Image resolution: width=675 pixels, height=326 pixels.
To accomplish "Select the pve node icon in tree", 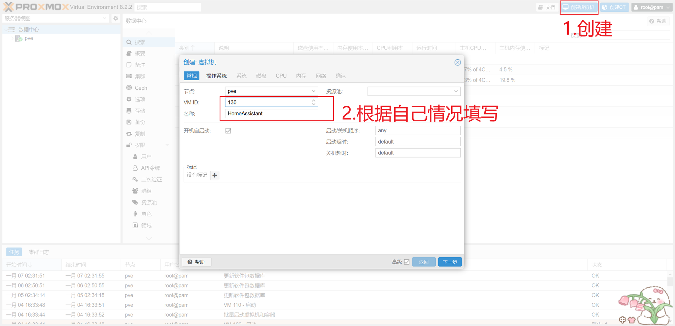I will click(x=18, y=38).
